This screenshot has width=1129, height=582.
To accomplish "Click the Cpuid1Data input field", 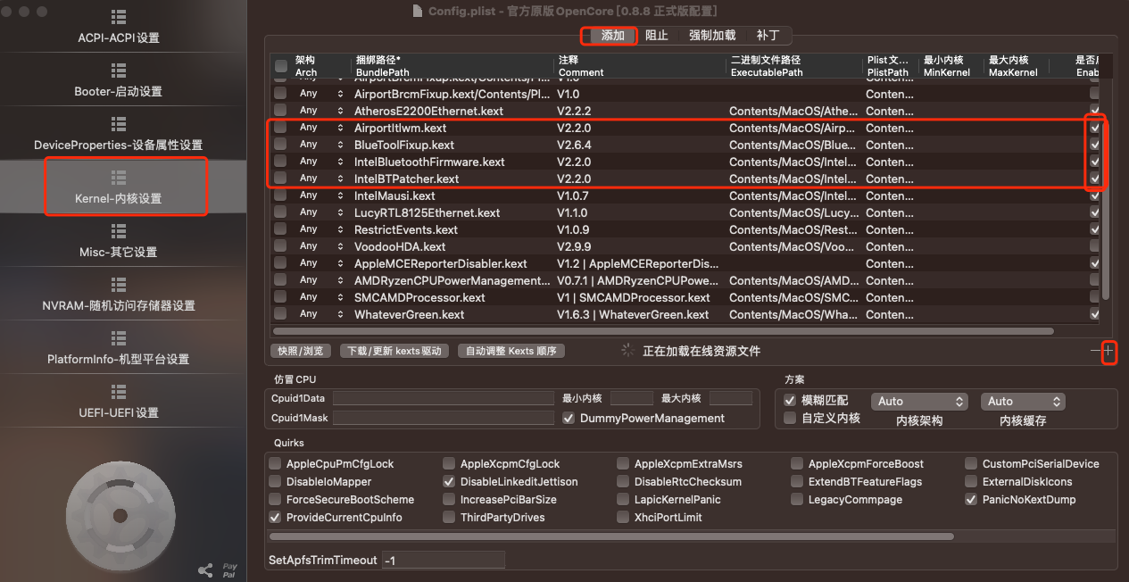I will (442, 398).
